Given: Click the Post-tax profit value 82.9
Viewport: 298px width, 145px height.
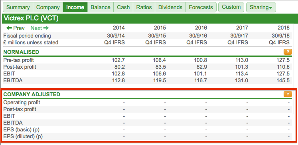Looking at the screenshot, I should coord(202,67).
